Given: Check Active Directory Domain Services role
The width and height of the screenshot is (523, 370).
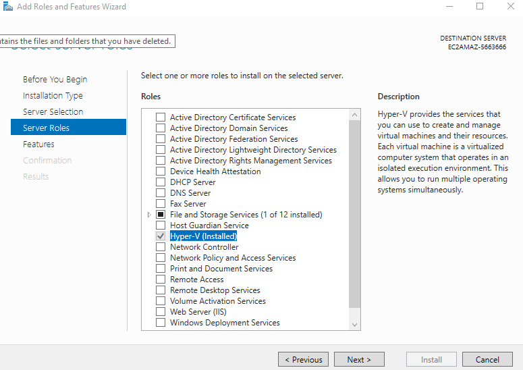Looking at the screenshot, I should (x=161, y=128).
